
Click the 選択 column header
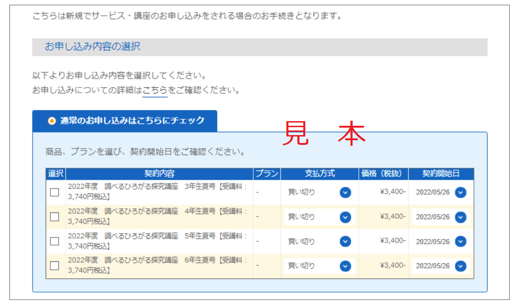coord(56,174)
